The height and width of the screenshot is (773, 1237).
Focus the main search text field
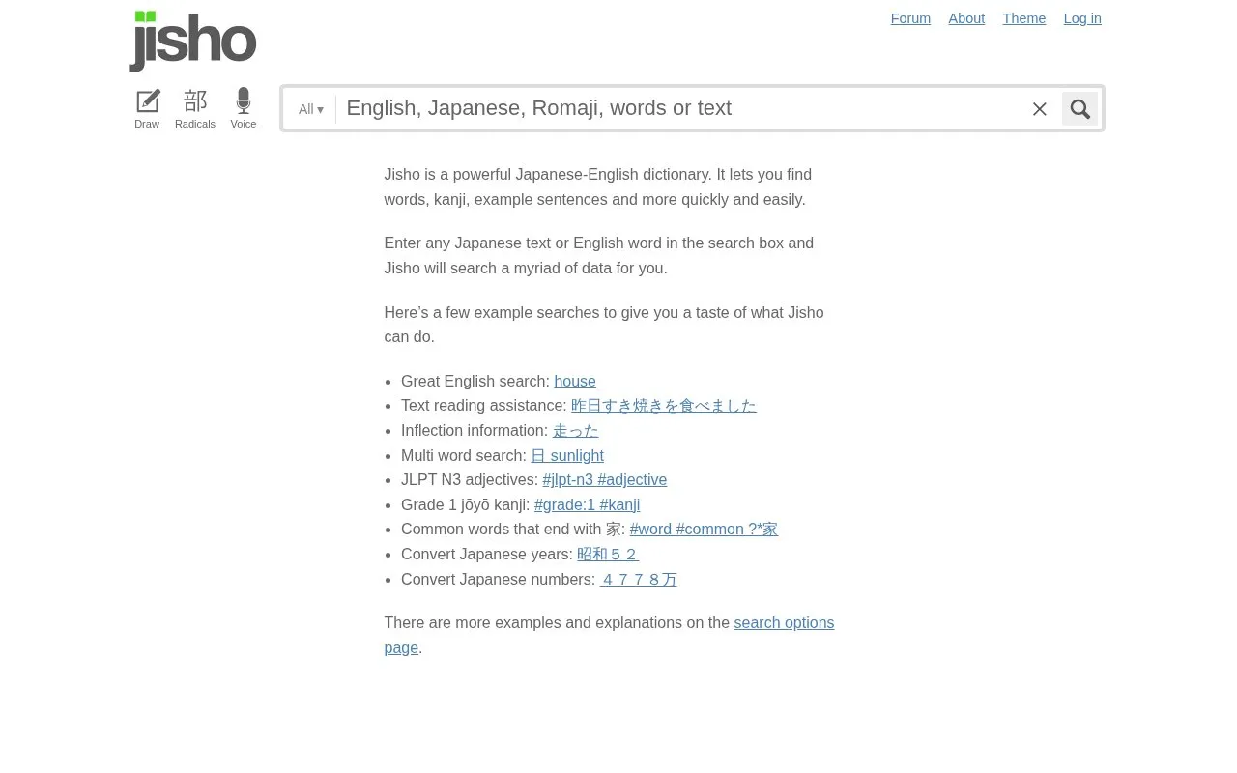click(680, 108)
